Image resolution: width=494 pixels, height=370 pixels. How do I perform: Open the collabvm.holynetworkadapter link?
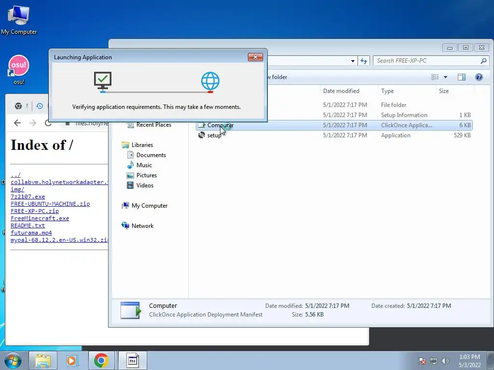click(x=59, y=182)
